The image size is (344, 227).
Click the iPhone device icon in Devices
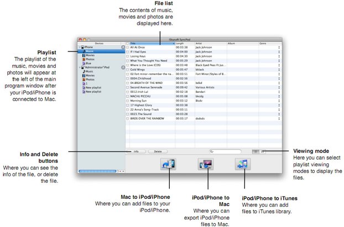pyautogui.click(x=82, y=47)
